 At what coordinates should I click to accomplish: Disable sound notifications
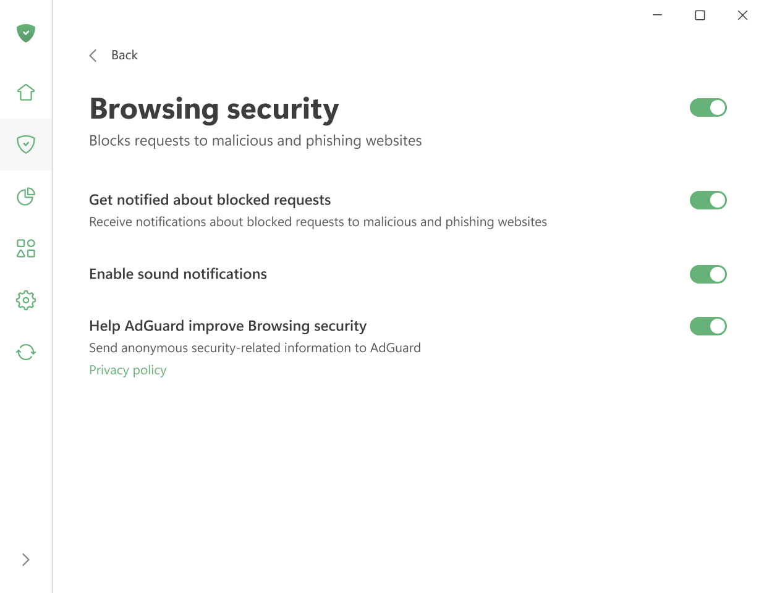708,274
